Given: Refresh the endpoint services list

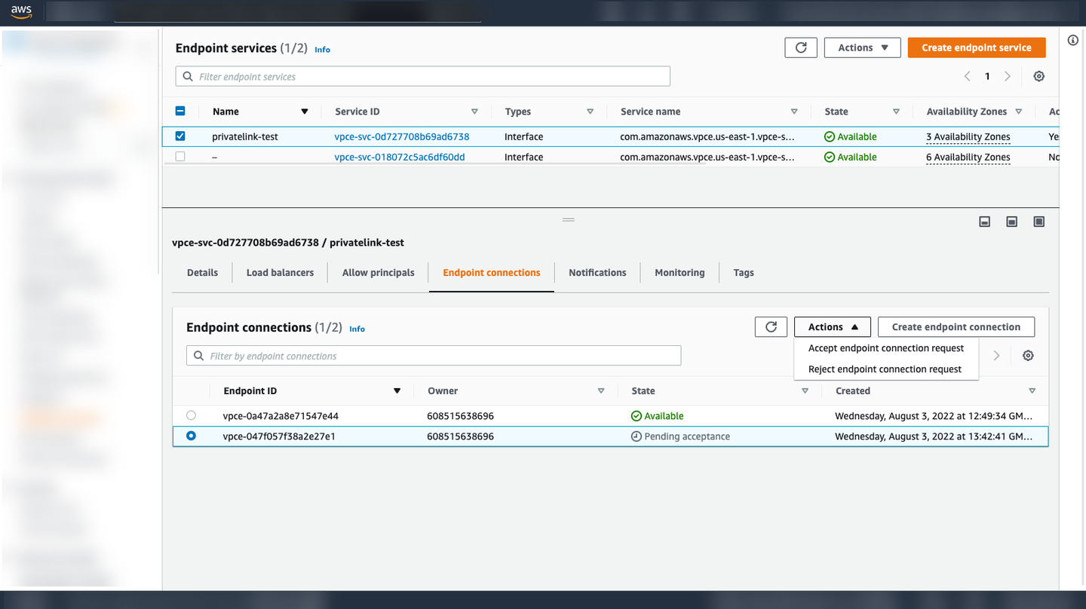Looking at the screenshot, I should [x=801, y=47].
